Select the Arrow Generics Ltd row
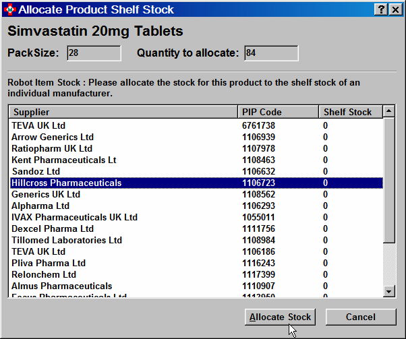 click(x=53, y=137)
